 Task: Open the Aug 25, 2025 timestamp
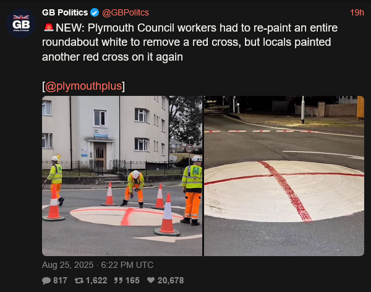pyautogui.click(x=67, y=265)
